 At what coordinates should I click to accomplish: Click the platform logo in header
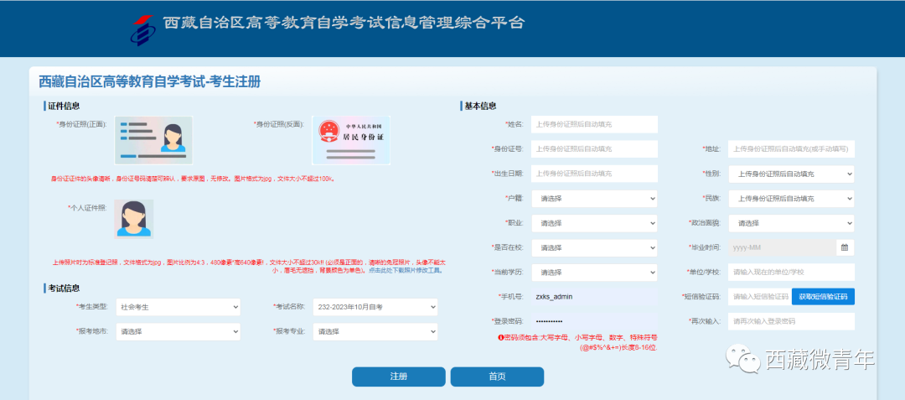click(x=144, y=29)
